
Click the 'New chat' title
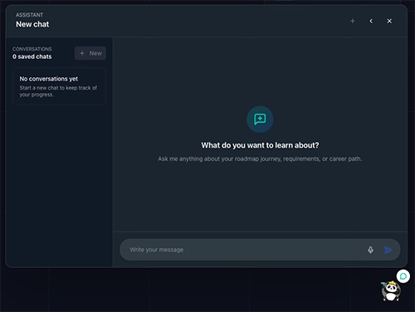[32, 24]
